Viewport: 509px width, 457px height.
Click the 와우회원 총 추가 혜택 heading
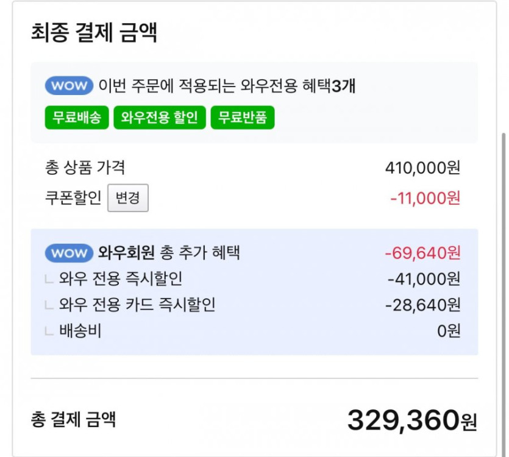(x=169, y=253)
